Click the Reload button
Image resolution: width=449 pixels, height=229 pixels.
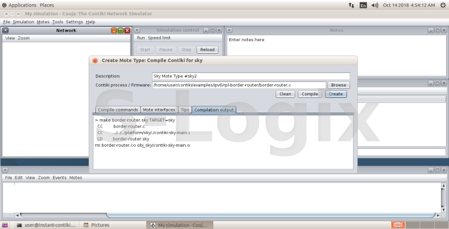coord(207,49)
